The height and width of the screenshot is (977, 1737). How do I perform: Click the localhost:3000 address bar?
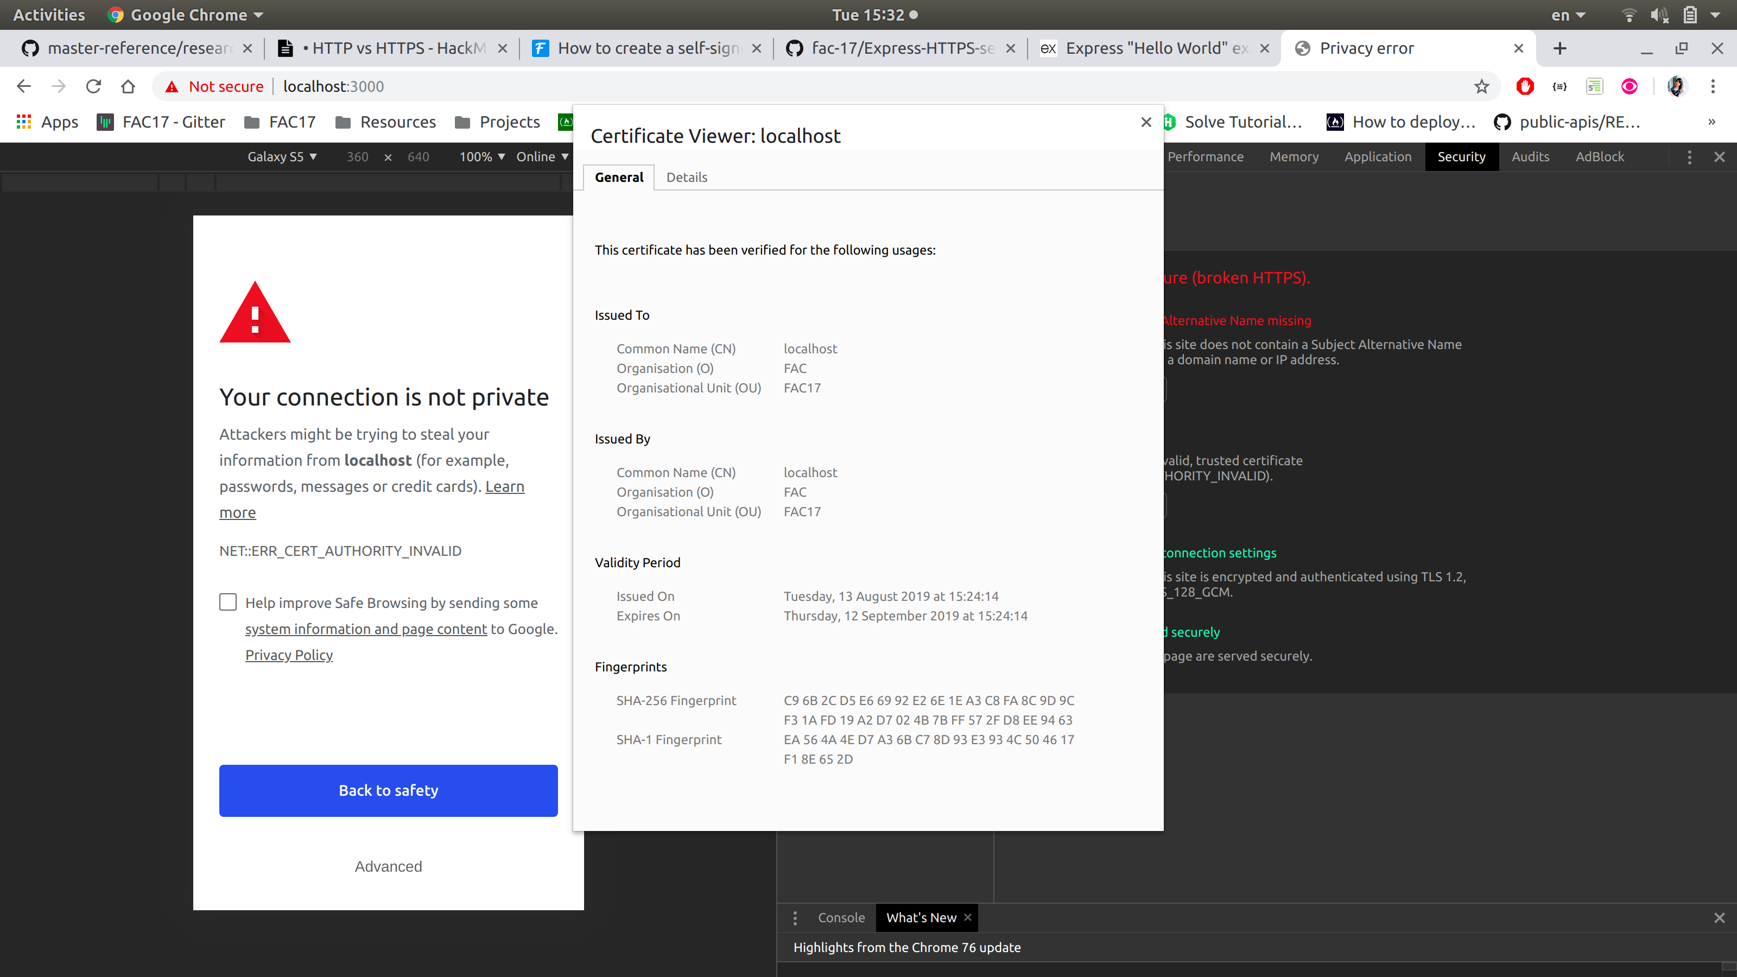point(333,86)
